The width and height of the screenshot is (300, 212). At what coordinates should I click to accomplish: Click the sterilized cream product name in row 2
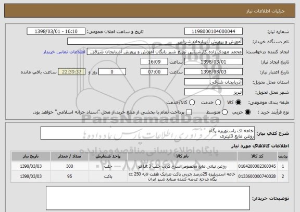click(182, 177)
